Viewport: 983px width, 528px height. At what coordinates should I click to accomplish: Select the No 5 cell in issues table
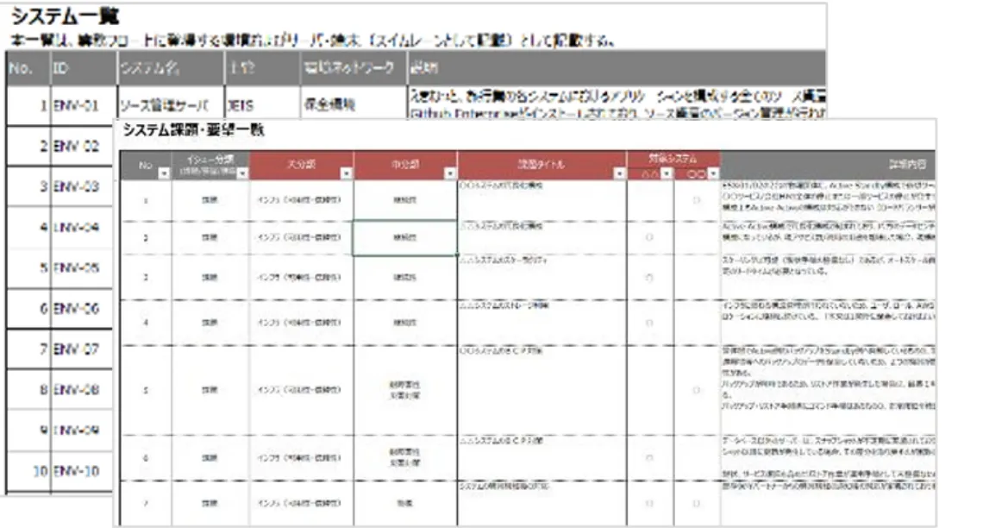tap(146, 390)
